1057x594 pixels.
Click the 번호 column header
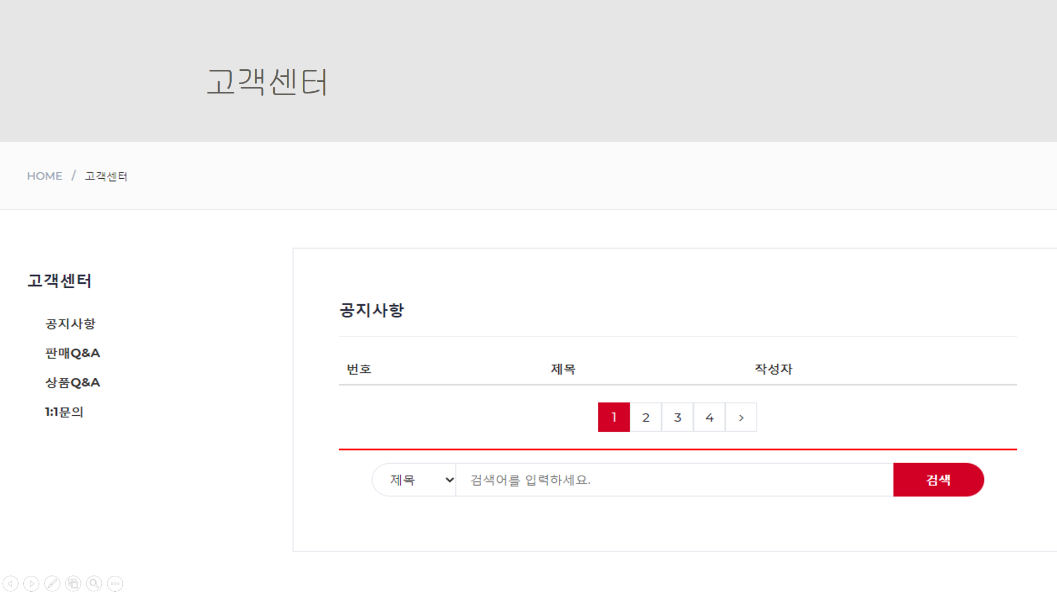pos(359,369)
